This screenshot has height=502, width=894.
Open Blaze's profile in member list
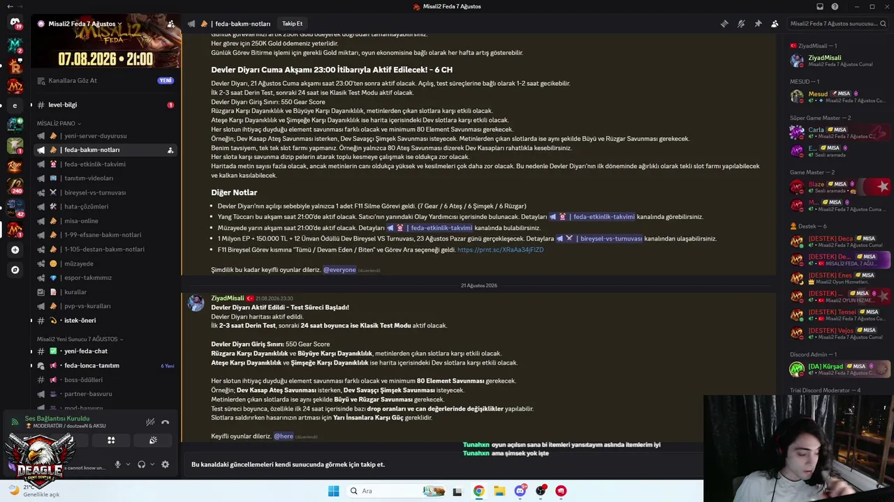(x=840, y=187)
